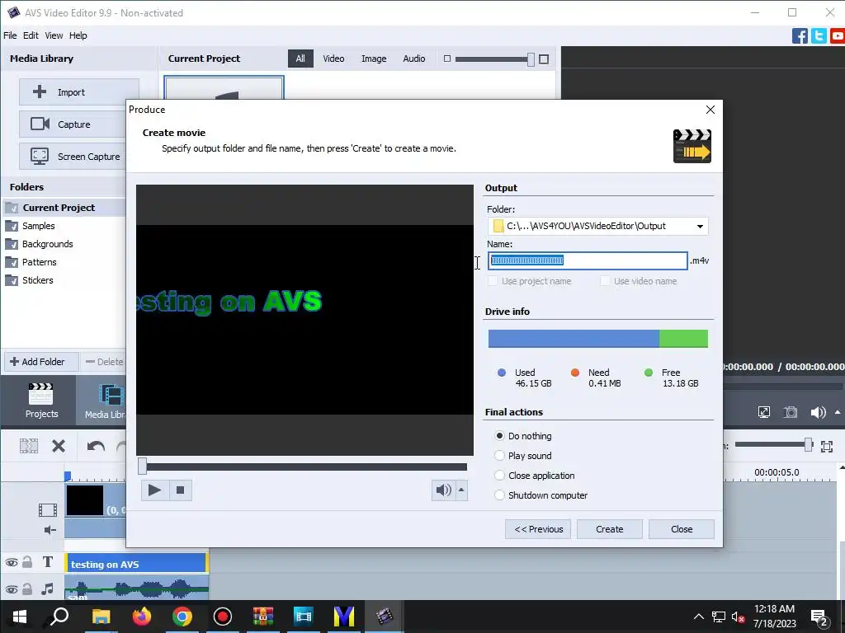Viewport: 845px width, 633px height.
Task: Toggle audio track visibility eye
Action: (11, 589)
